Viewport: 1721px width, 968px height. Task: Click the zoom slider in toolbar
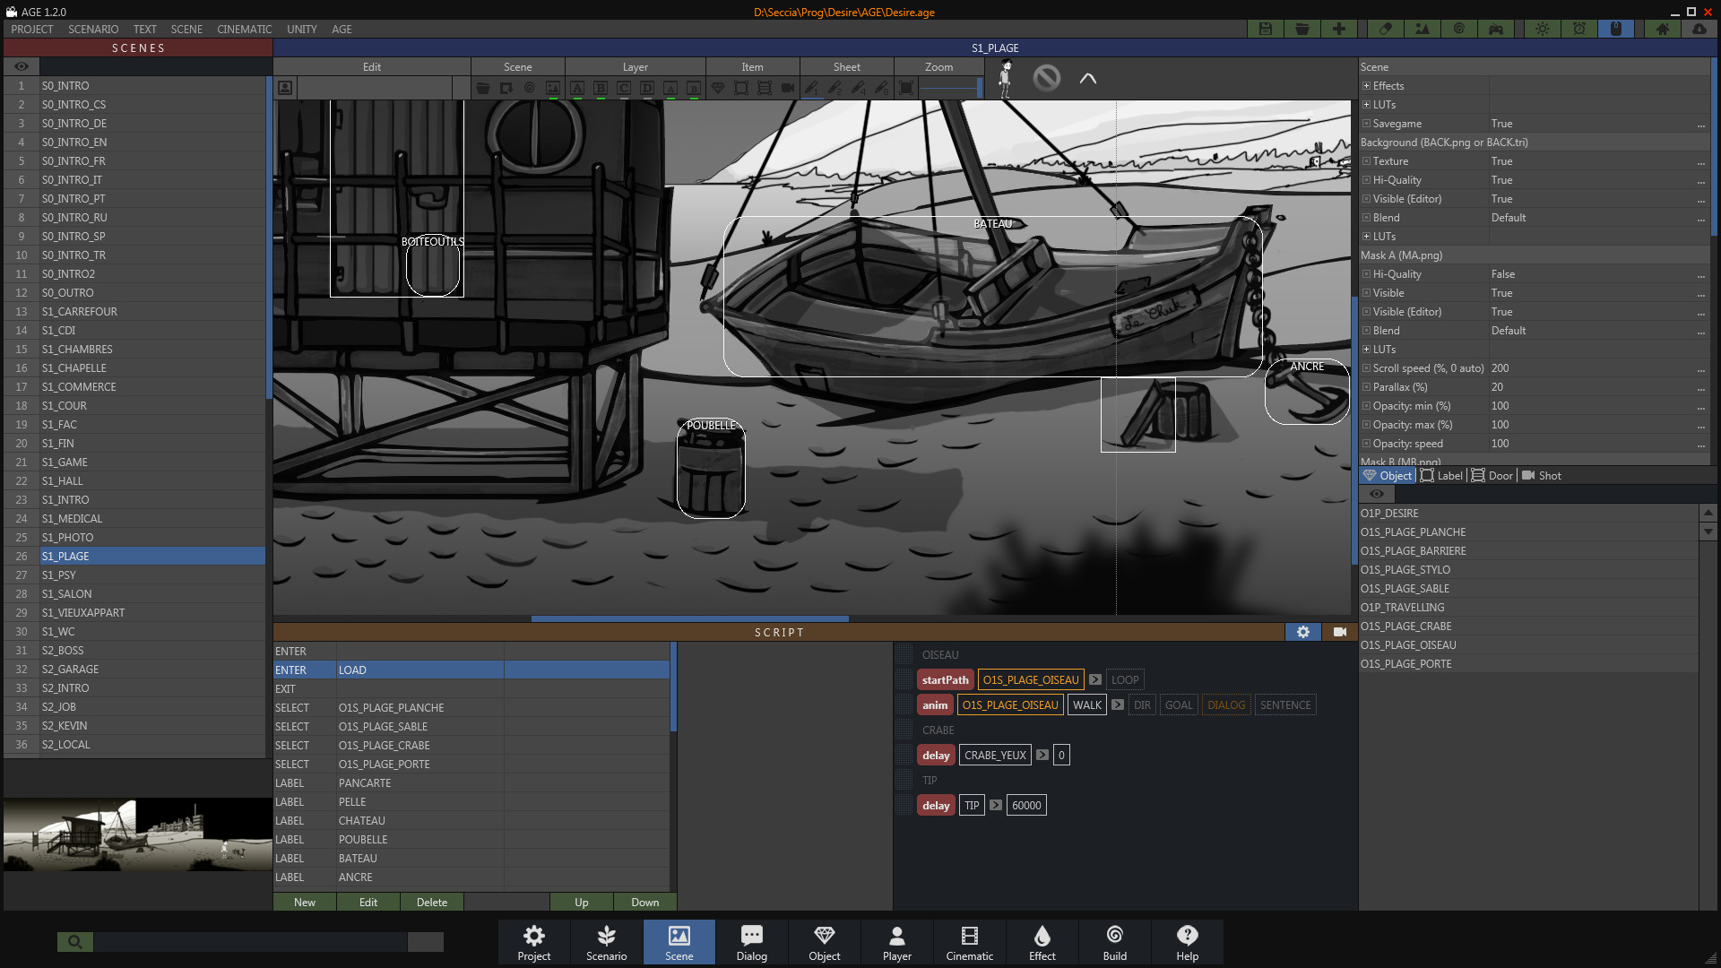pos(950,88)
